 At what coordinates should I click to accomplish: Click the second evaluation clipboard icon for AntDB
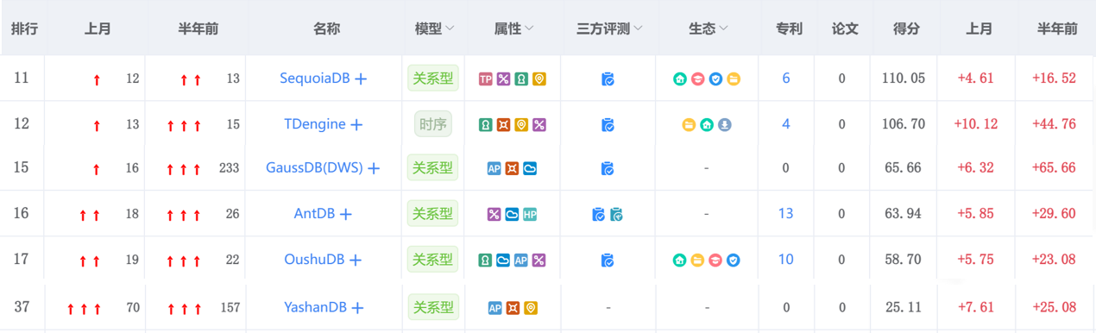[x=616, y=214]
